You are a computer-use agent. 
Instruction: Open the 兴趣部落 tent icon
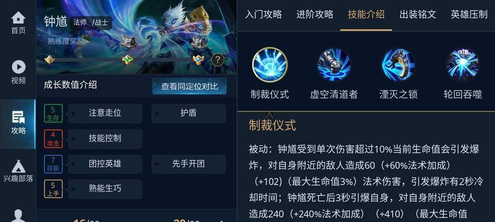pos(18,167)
